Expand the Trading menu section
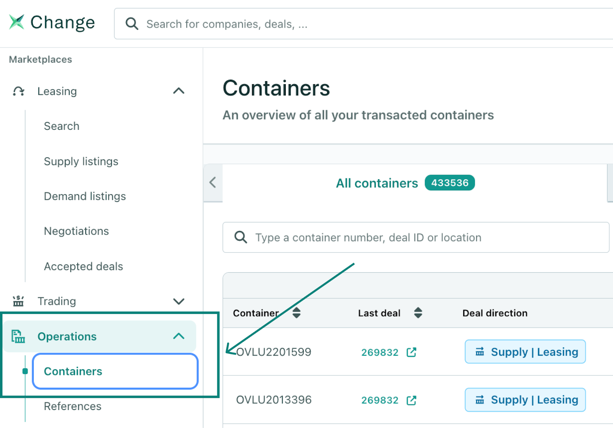613x428 pixels. [179, 301]
